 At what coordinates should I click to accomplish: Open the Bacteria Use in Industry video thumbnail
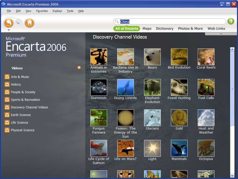coord(126,57)
